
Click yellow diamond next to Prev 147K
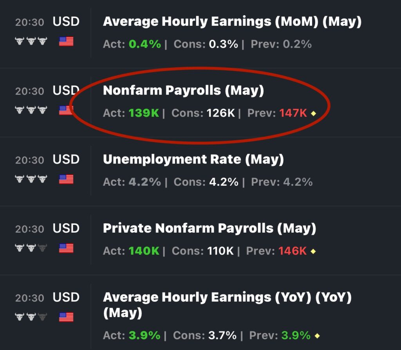click(x=313, y=113)
